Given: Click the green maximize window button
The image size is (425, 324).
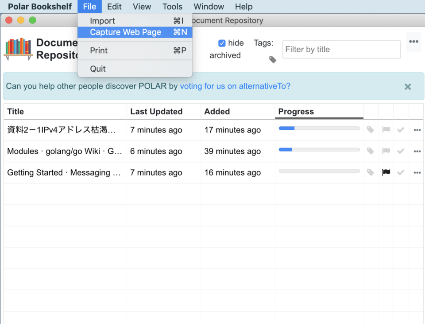Looking at the screenshot, I should click(x=32, y=20).
